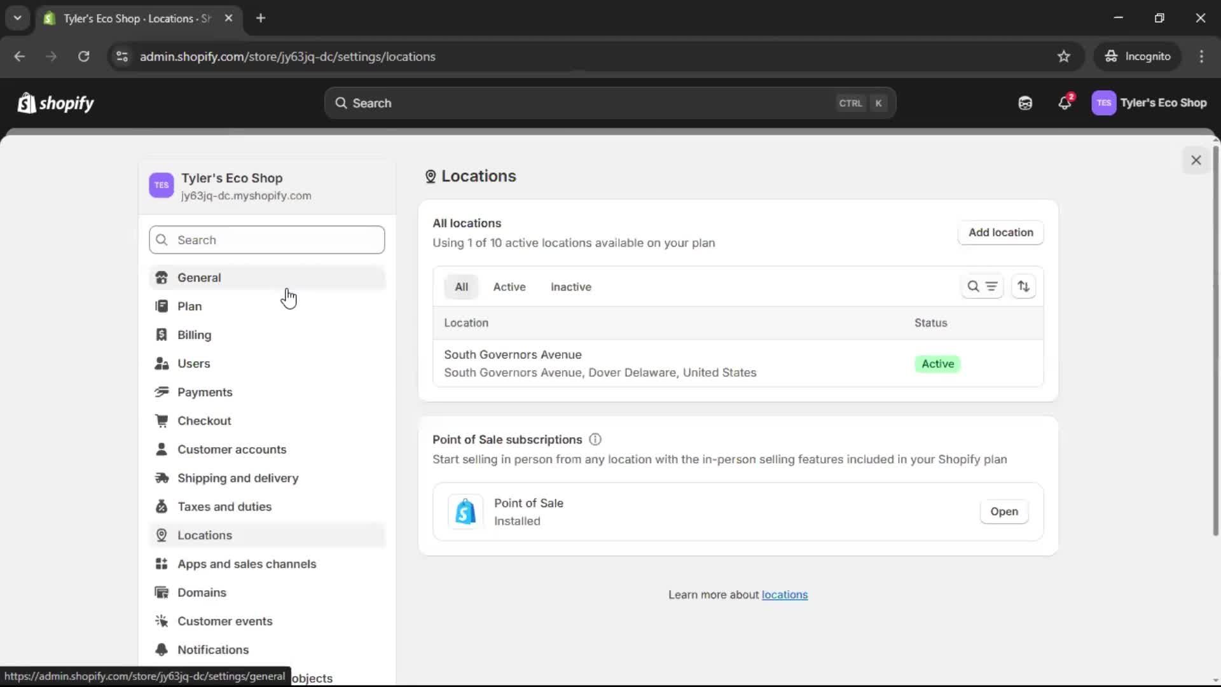This screenshot has height=687, width=1221.
Task: Click the Point of Sale subscriptions info tooltip
Action: tap(595, 439)
